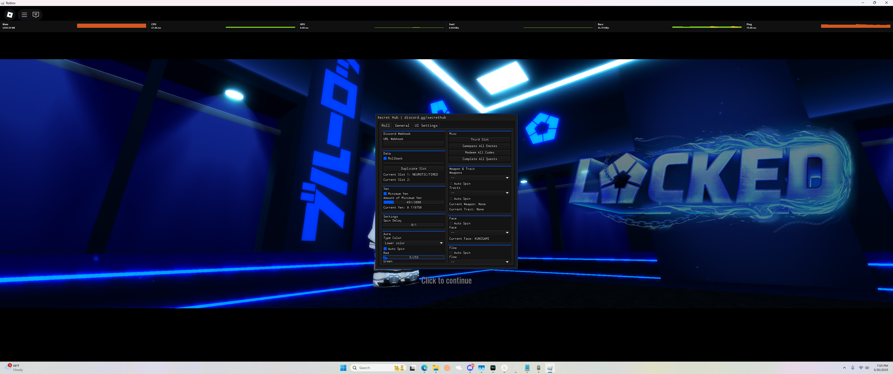
Task: Click the Roblox logo menu icon
Action: (10, 15)
